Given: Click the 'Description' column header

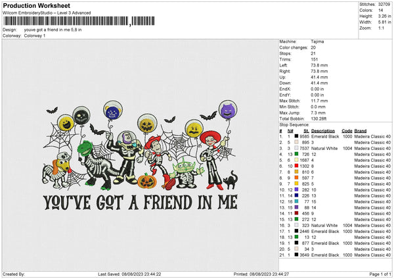Looking at the screenshot, I should [x=323, y=131].
